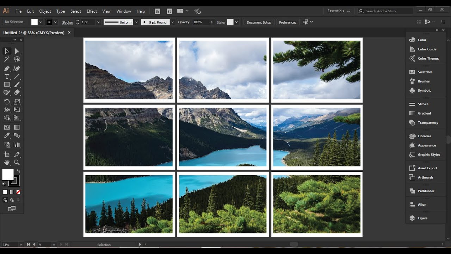This screenshot has height=254, width=451.
Task: Pick the Type tool
Action: coord(7,77)
